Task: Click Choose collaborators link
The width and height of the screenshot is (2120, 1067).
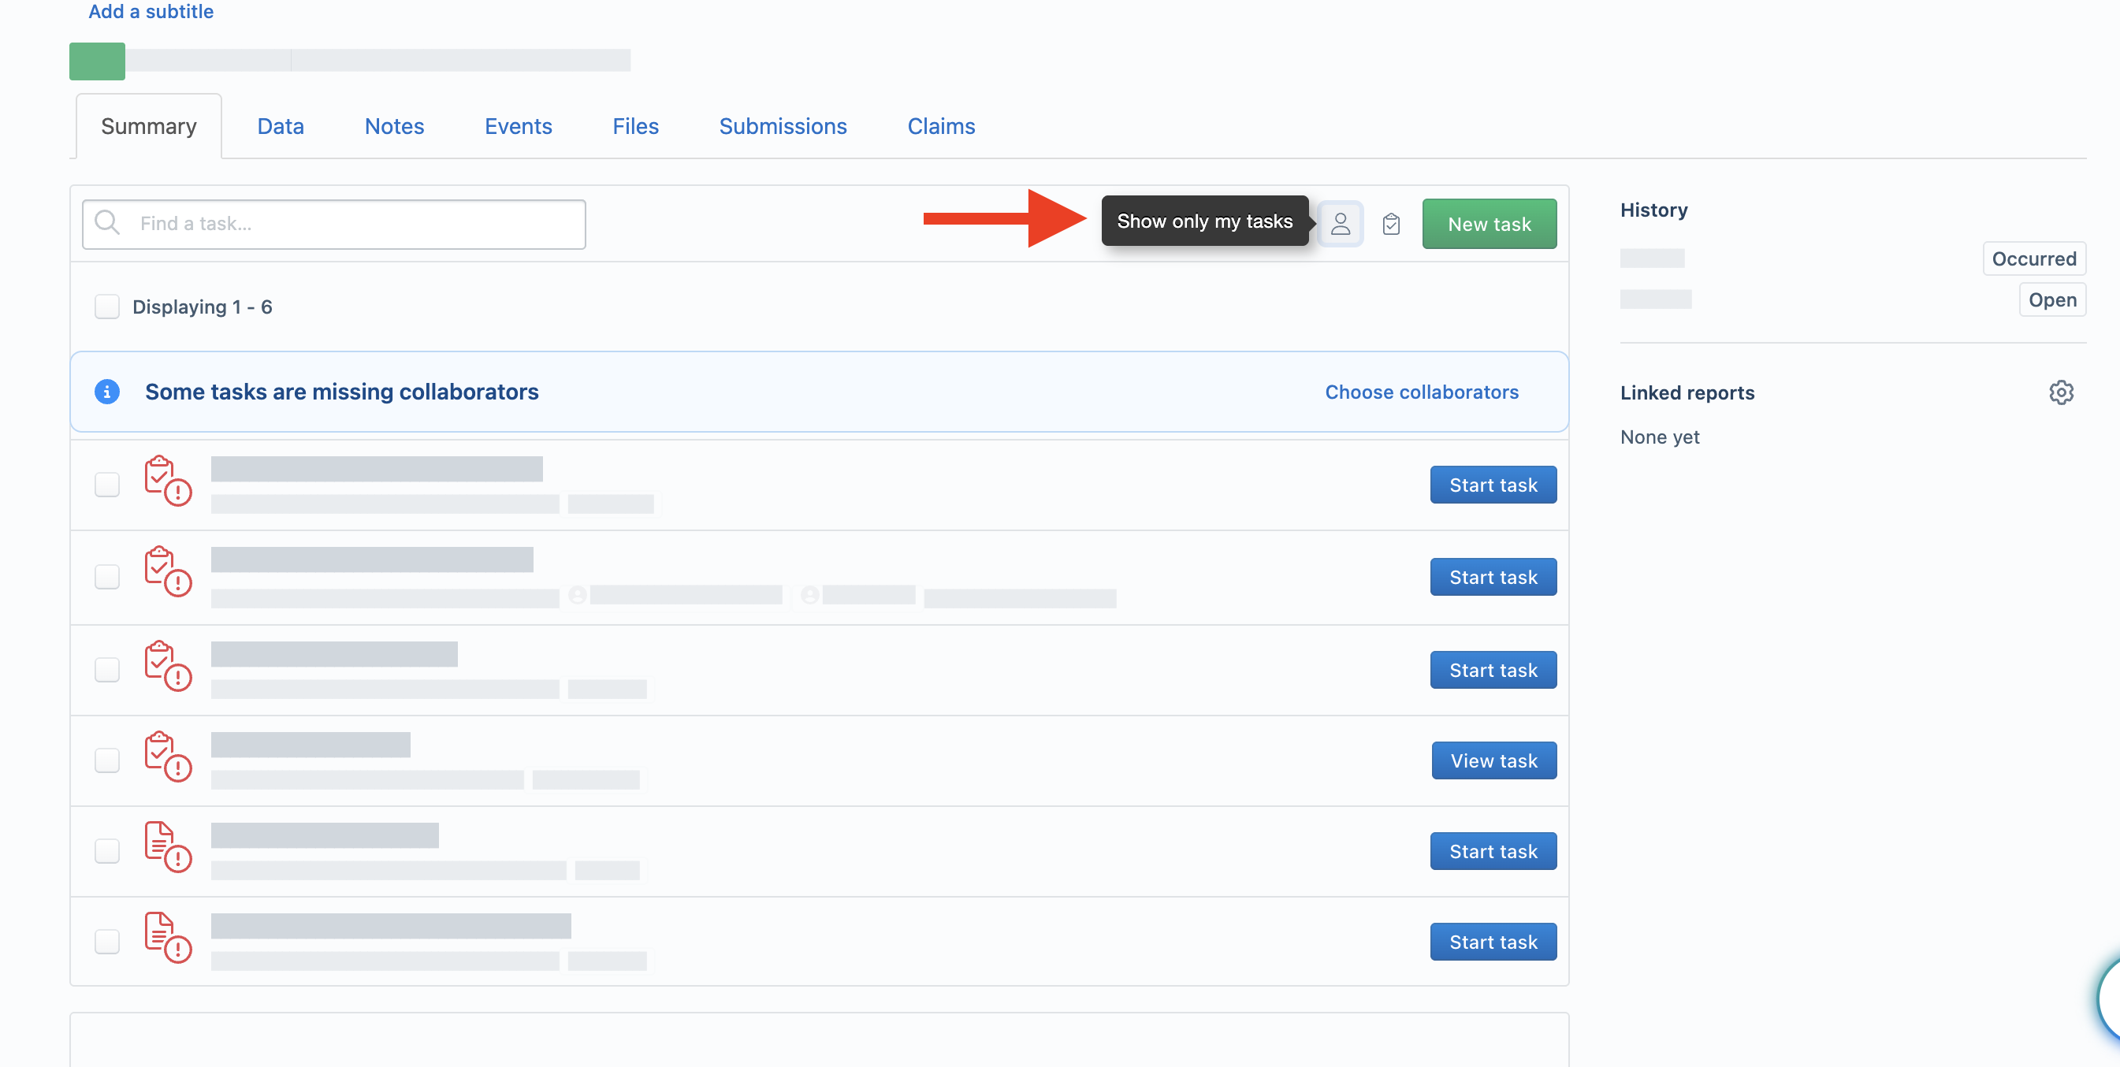Action: point(1421,392)
